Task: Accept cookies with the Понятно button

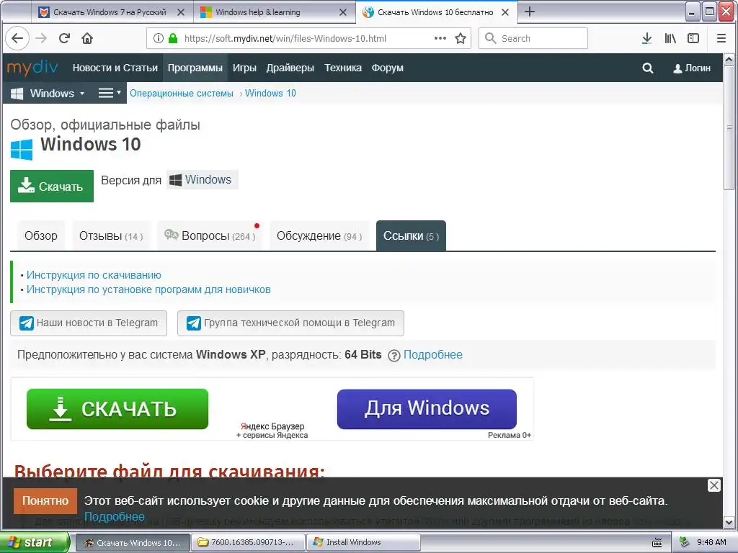Action: [45, 501]
